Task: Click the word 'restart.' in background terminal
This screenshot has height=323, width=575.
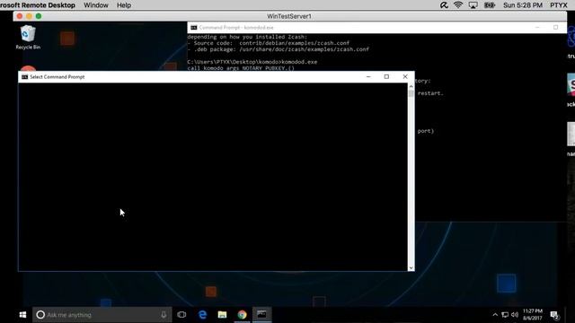Action: tap(430, 93)
